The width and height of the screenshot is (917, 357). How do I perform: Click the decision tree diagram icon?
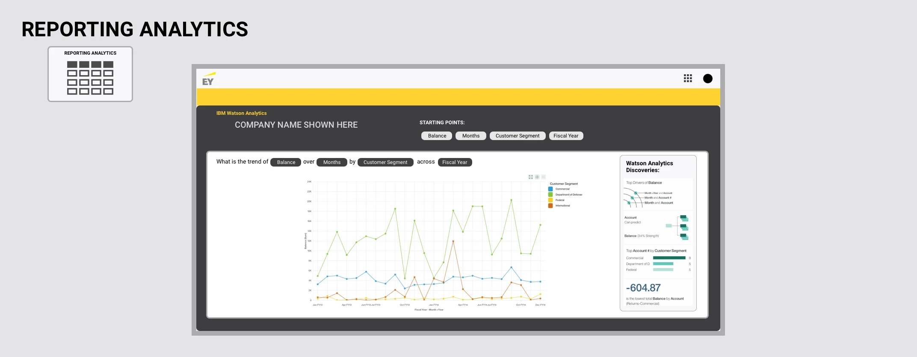click(677, 227)
